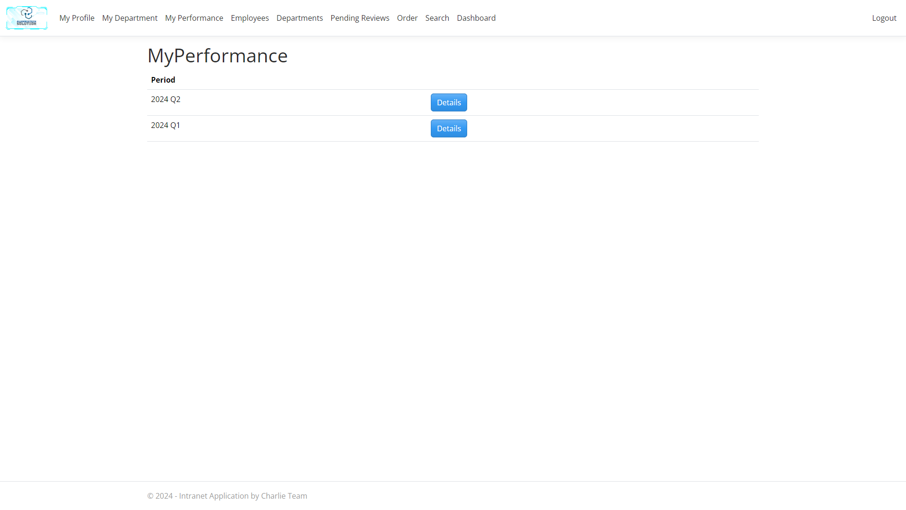The width and height of the screenshot is (906, 510).
Task: Open Details for 2024 Q2
Action: 448,102
